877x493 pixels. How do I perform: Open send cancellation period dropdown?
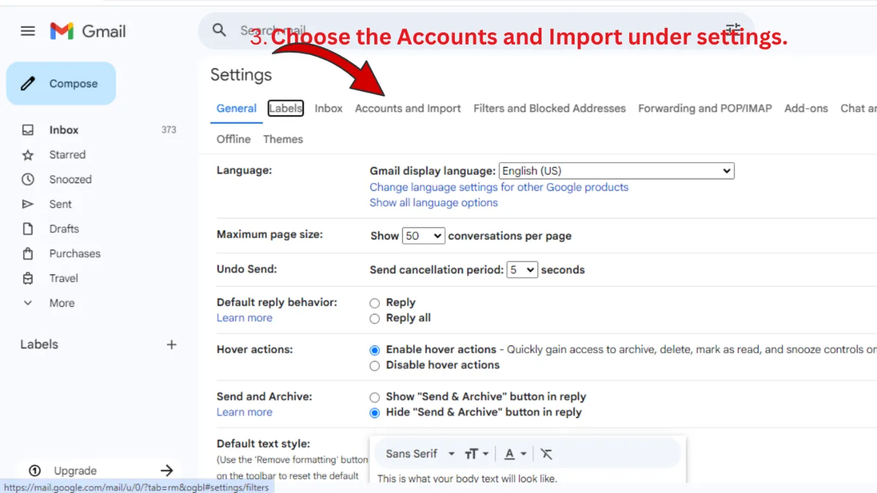pyautogui.click(x=522, y=269)
